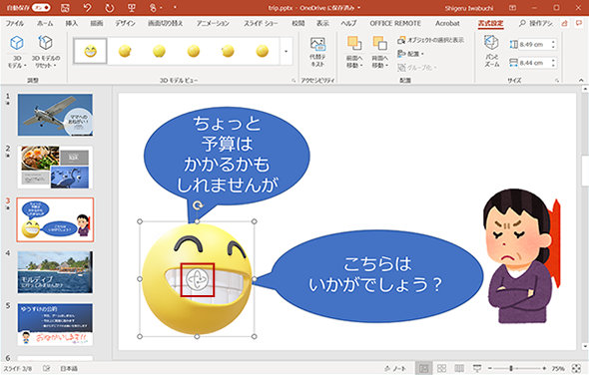Open 3D モデルのリセット dropdown button

46,52
